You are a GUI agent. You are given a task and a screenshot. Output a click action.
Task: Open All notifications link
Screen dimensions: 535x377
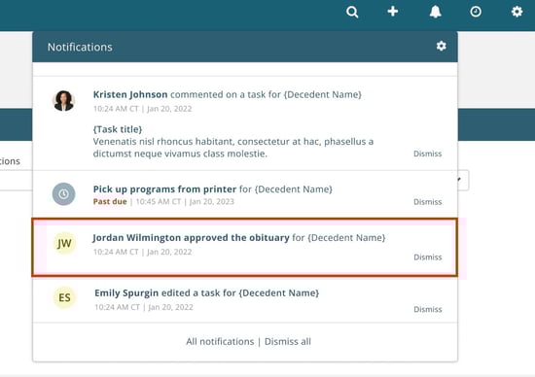tap(220, 342)
